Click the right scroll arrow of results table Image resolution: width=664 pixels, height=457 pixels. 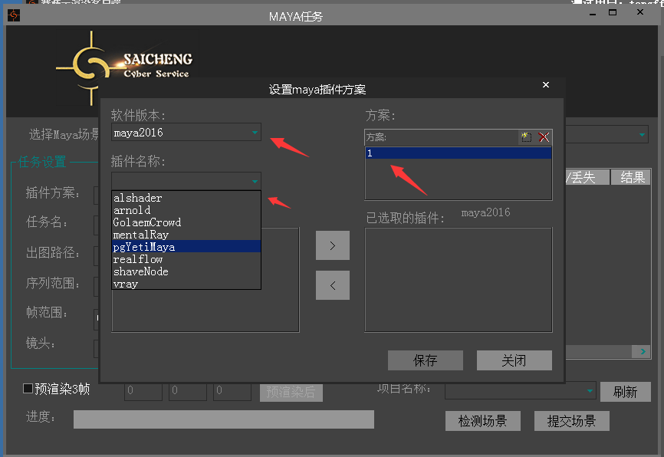[x=641, y=351]
